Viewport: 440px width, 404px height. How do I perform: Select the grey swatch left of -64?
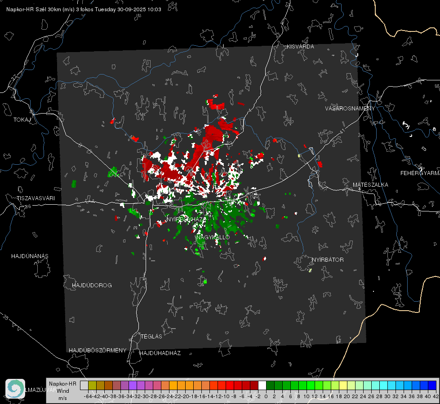point(84,385)
